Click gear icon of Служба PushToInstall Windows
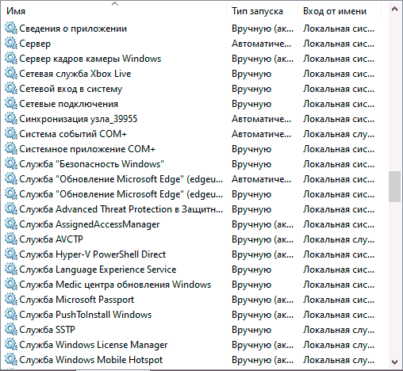Image resolution: width=403 pixels, height=371 pixels. 11,315
